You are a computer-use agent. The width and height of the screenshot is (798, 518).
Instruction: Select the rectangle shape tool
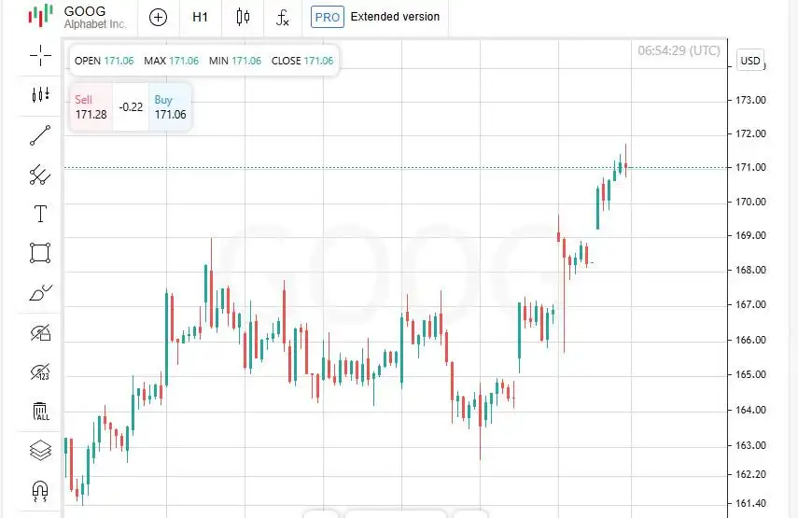coord(40,253)
